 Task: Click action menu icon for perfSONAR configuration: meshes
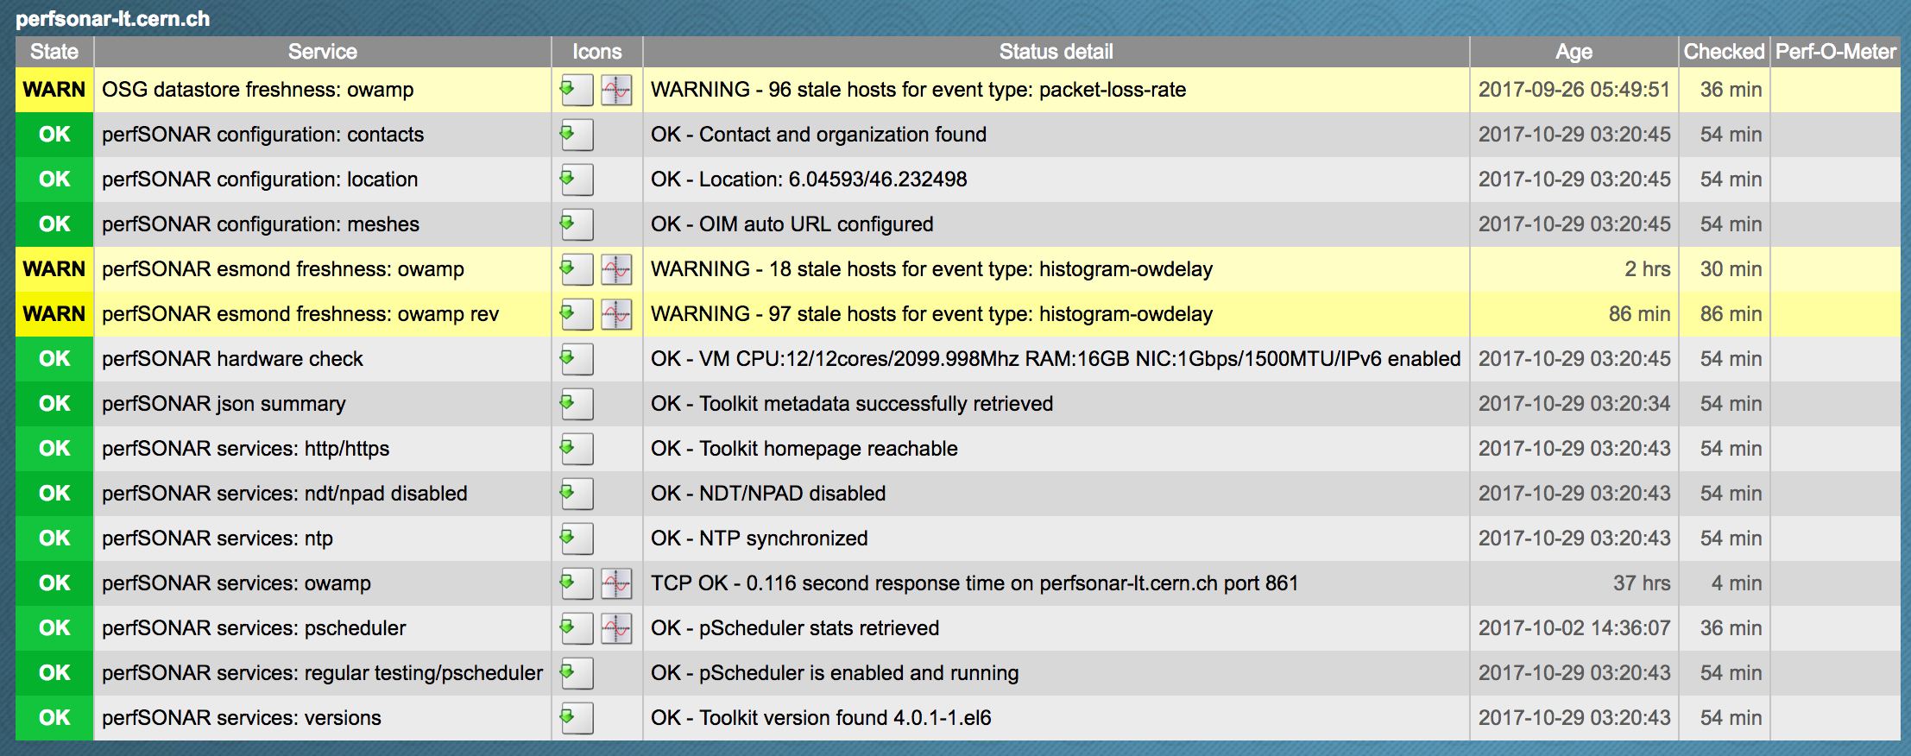pos(577,224)
